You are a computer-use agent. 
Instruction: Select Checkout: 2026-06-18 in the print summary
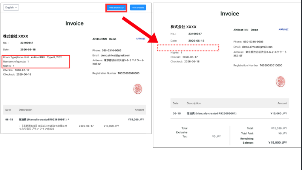pos(185,61)
